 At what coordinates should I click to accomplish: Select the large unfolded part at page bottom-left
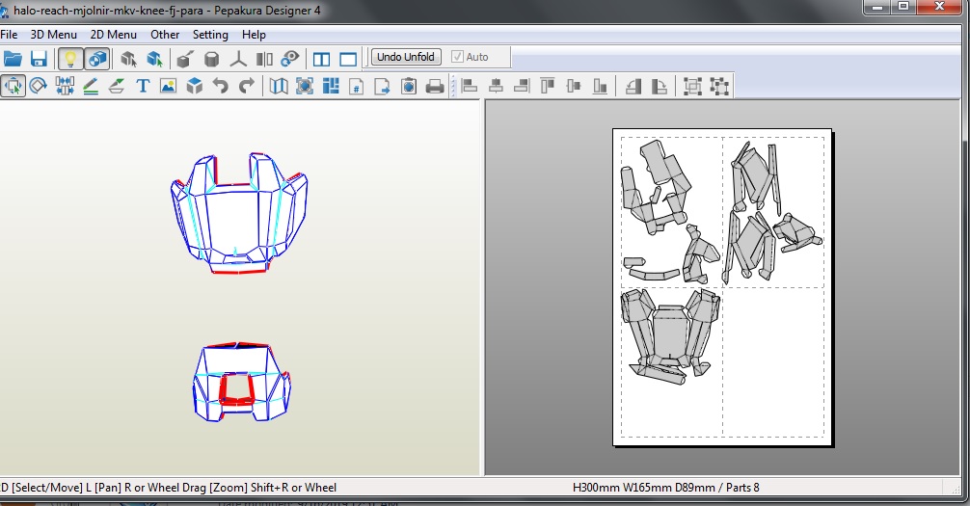pyautogui.click(x=671, y=337)
